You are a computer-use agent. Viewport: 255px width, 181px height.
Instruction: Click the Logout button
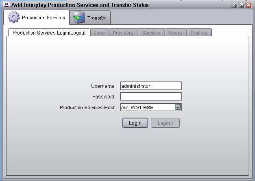coord(165,123)
